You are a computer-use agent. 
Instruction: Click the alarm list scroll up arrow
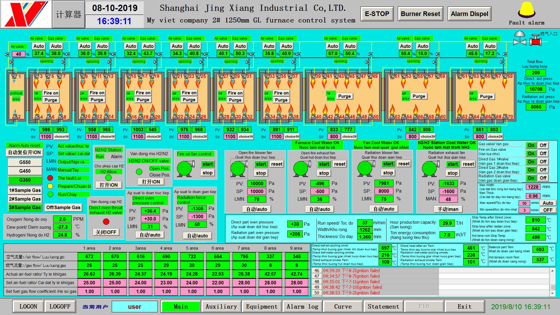coord(552,271)
